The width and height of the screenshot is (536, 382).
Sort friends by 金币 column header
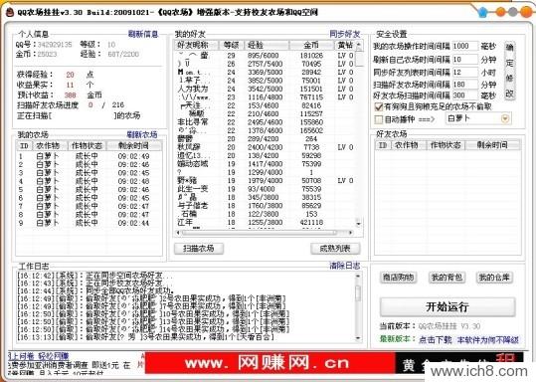(311, 45)
